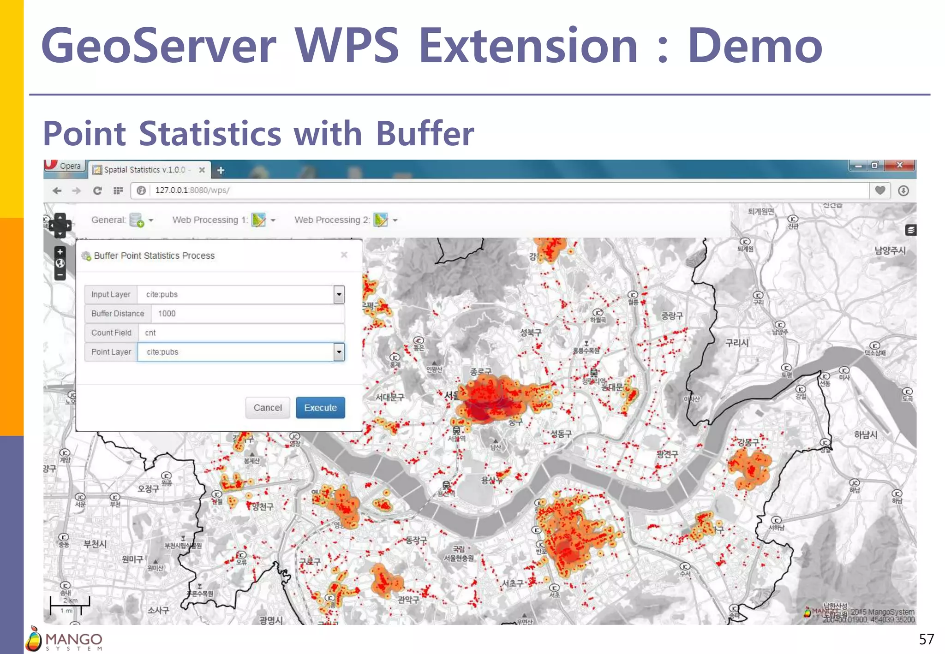Zoom out the map with minus button
Viewport: 945px width, 654px height.
[60, 275]
